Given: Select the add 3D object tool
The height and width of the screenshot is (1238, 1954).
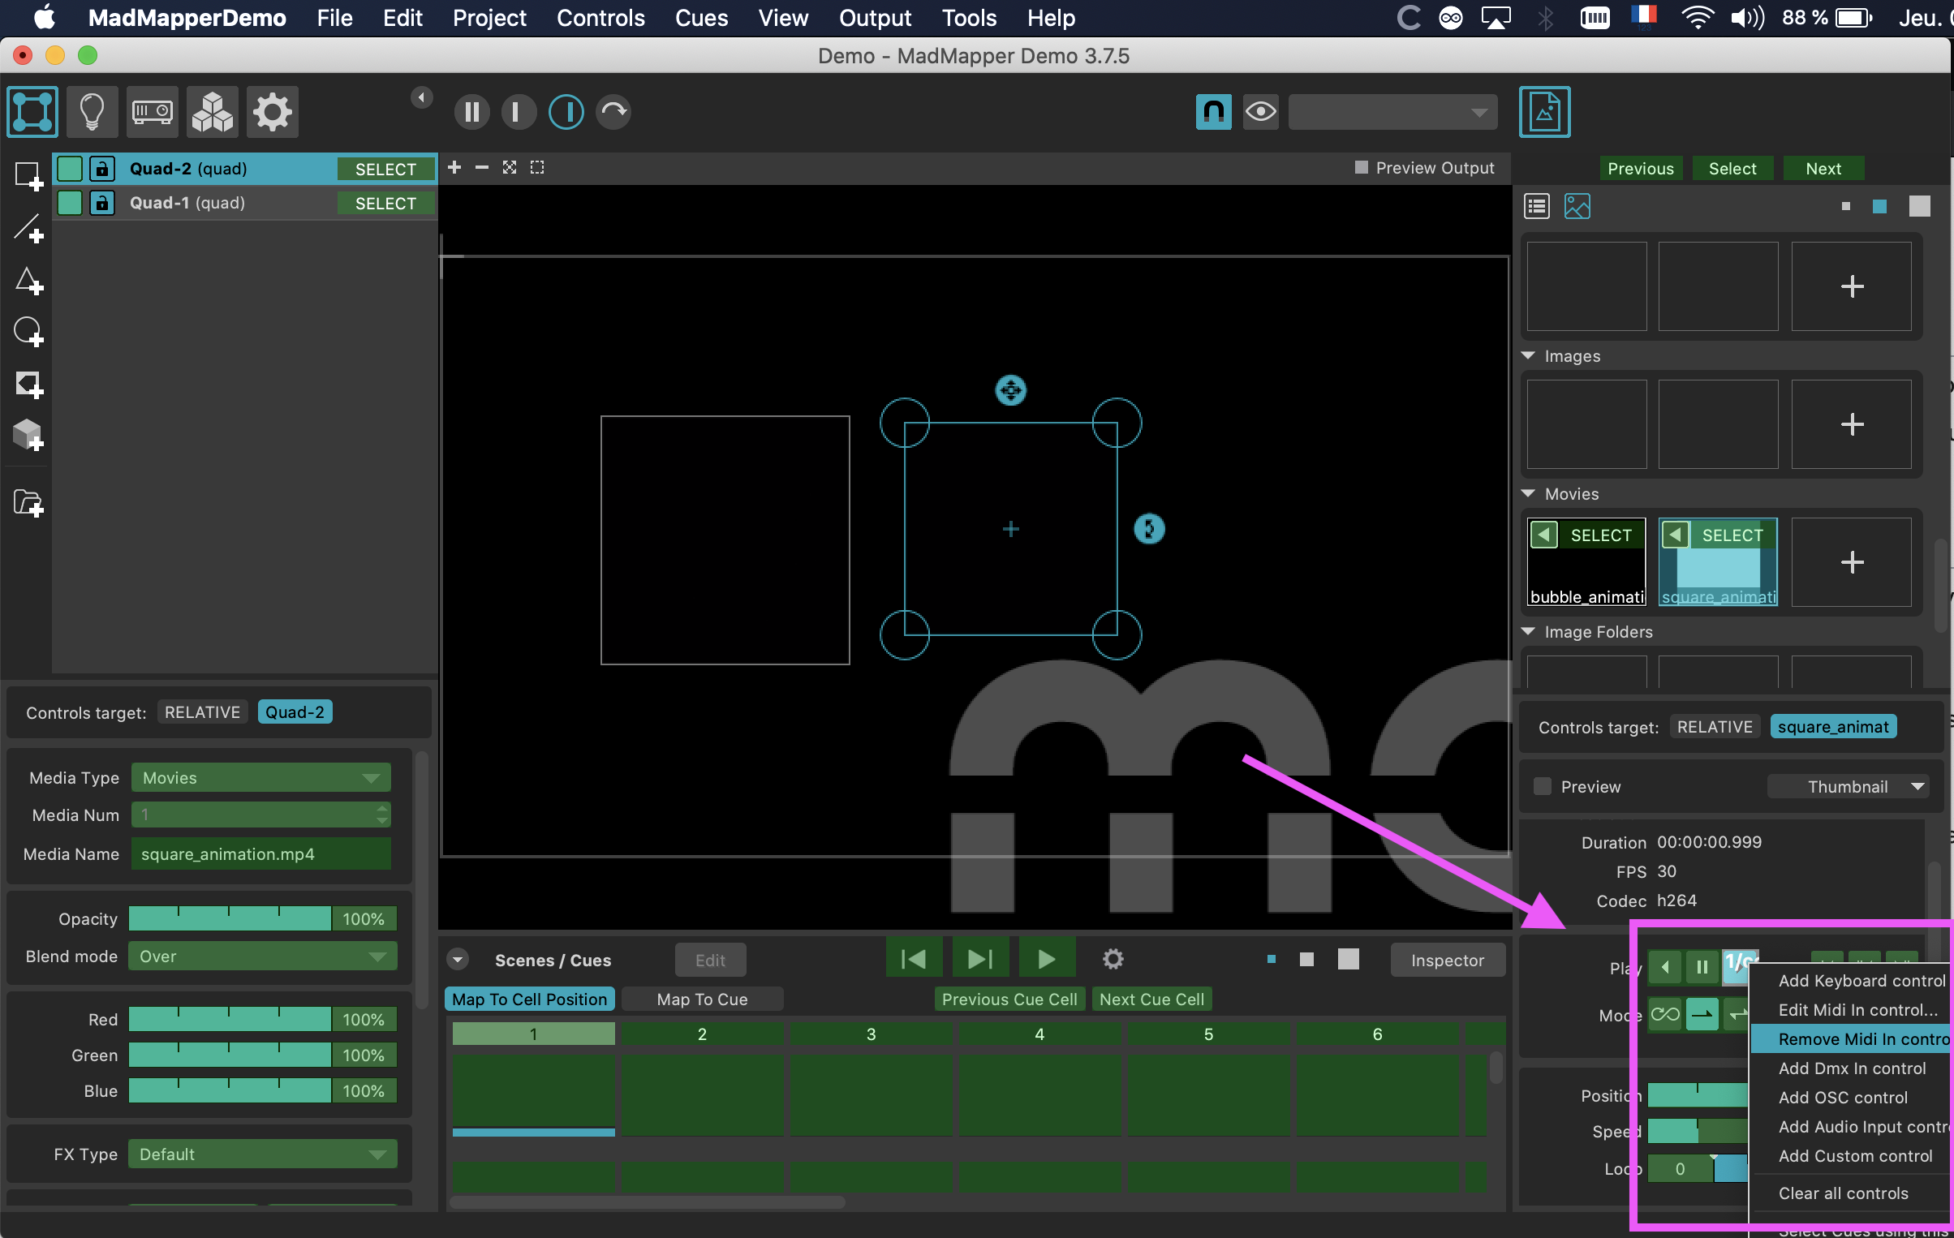Looking at the screenshot, I should [x=28, y=435].
